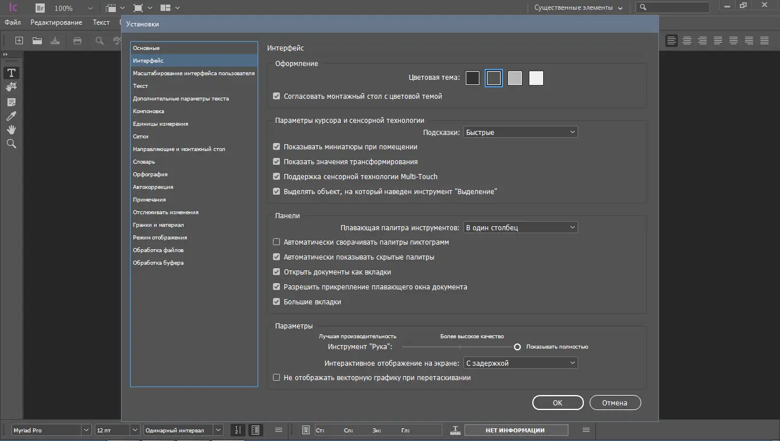780x441 pixels.
Task: Click the НЕТ ИНФОРМАЦИИ copyfit status box
Action: click(x=516, y=430)
